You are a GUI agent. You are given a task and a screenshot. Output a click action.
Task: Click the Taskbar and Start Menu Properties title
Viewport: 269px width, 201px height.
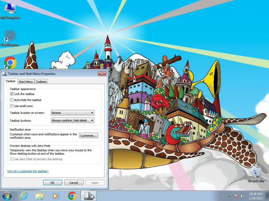pyautogui.click(x=32, y=74)
